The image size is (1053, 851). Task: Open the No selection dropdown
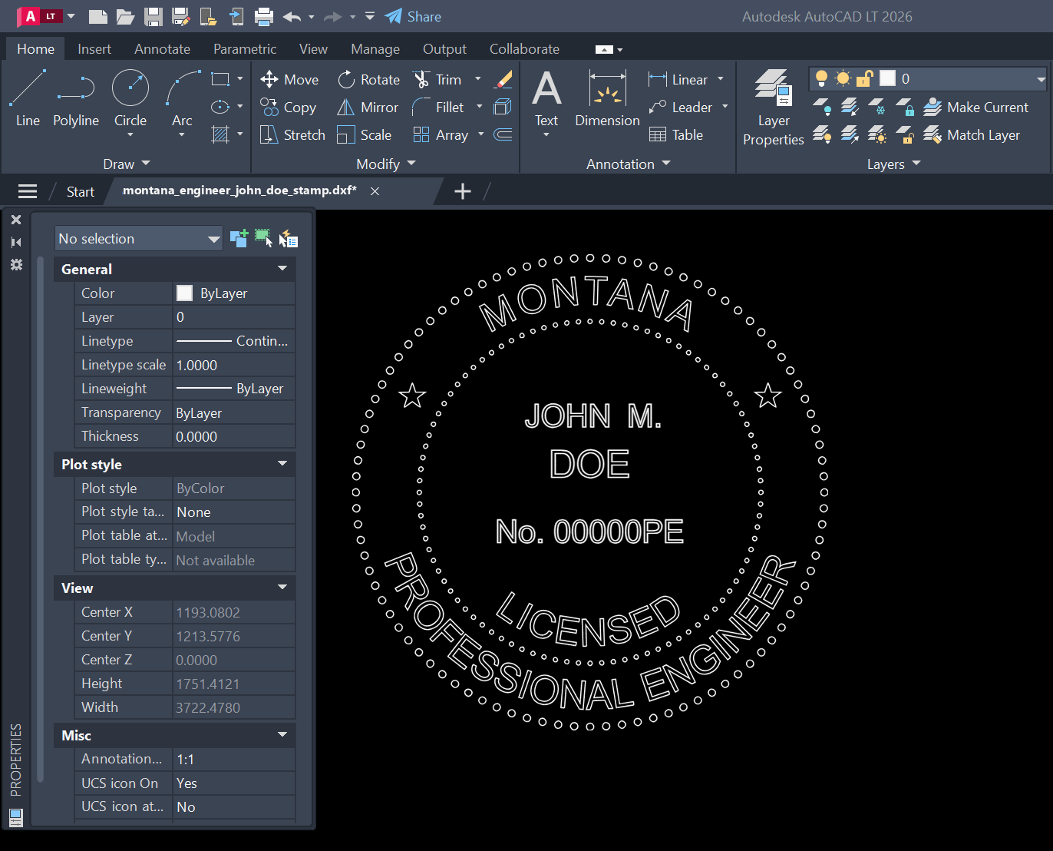click(139, 239)
